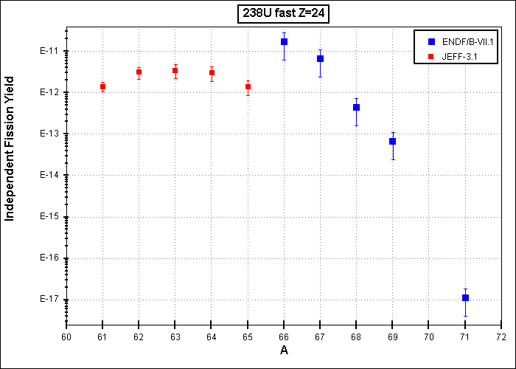Select the ENDF/B-VII.1 legend label
This screenshot has height=369, width=516.
tap(467, 41)
